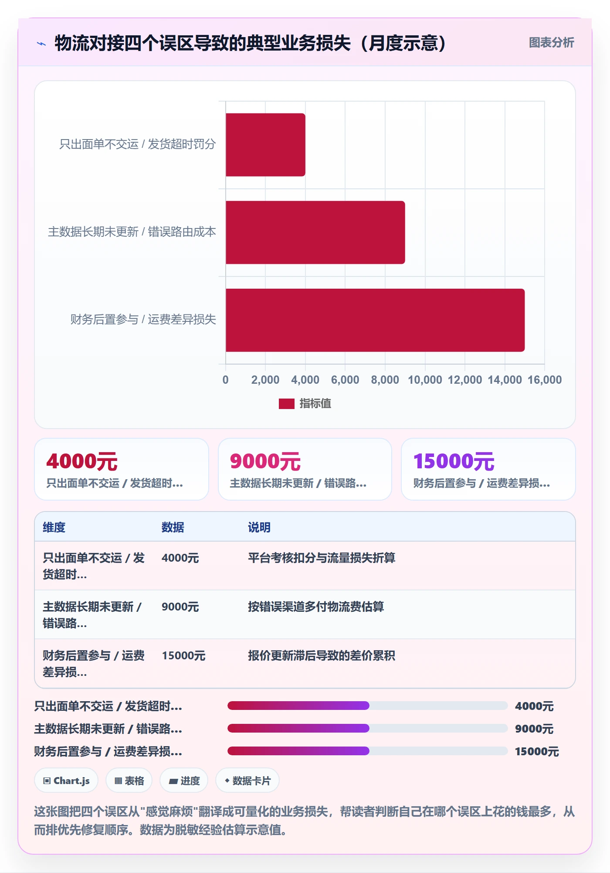This screenshot has height=873, width=610.
Task: Click the lightning icon beside the title
Action: 41,44
